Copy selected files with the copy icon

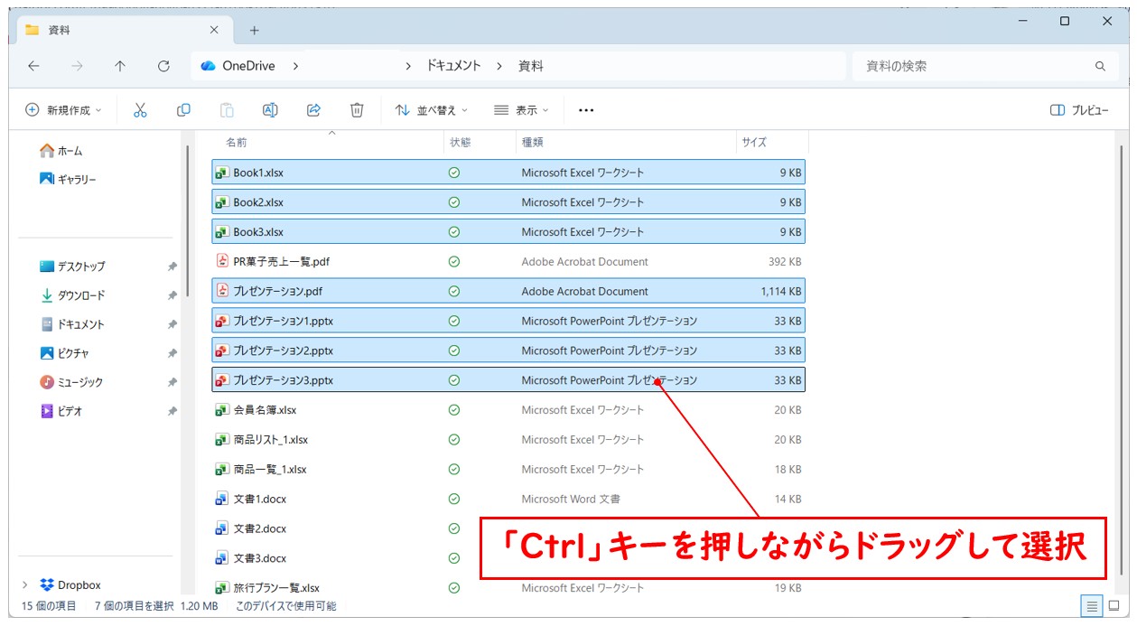click(x=183, y=109)
